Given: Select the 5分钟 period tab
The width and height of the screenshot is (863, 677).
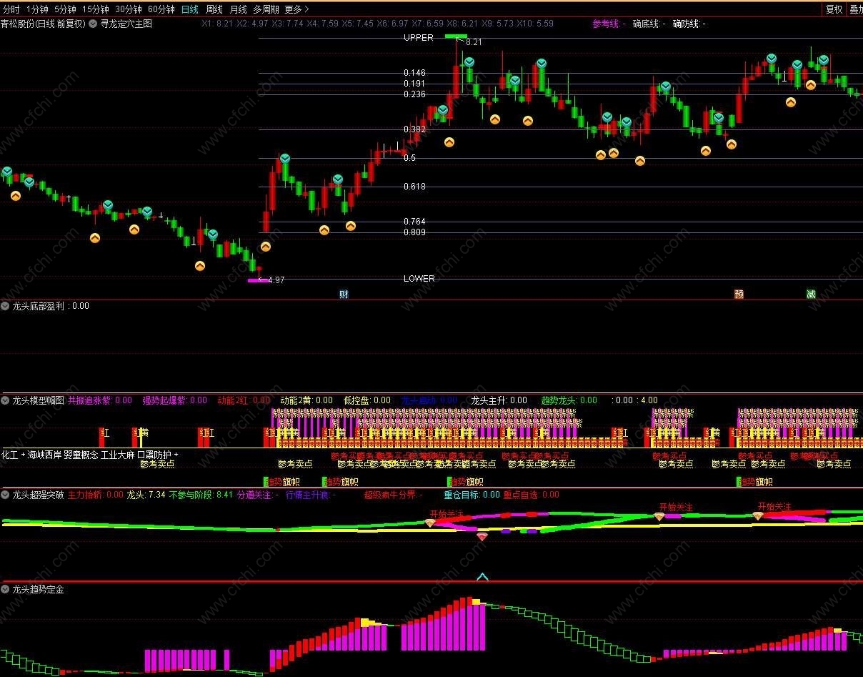Looking at the screenshot, I should [65, 9].
